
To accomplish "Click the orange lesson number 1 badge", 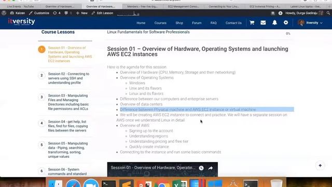I will (41, 49).
